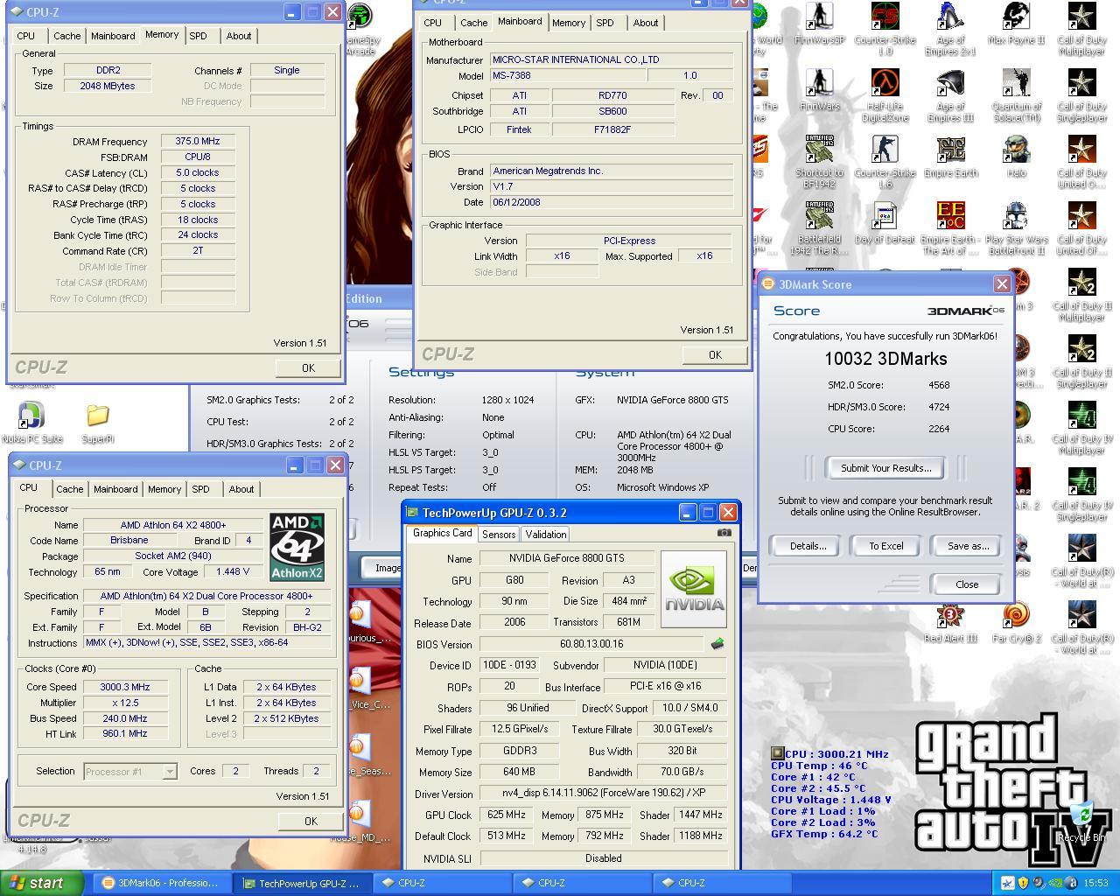Screen dimensions: 1120x896
Task: Switch to the GPU-Z Sensors tab
Action: click(499, 534)
